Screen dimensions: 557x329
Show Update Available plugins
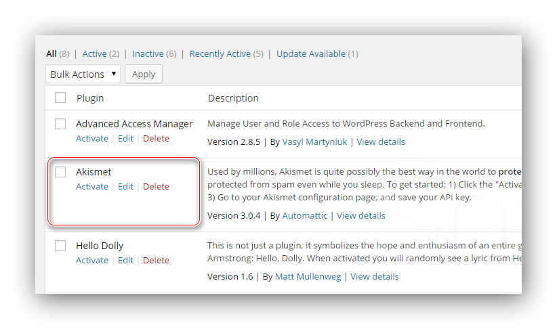click(x=311, y=53)
